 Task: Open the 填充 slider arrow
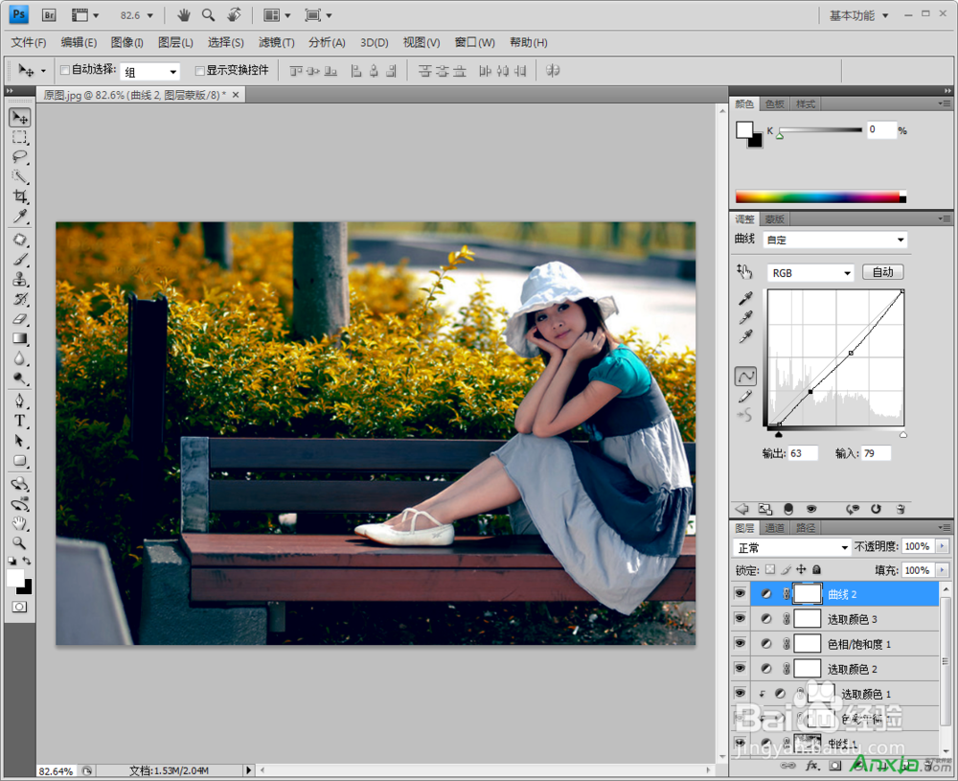[x=942, y=570]
